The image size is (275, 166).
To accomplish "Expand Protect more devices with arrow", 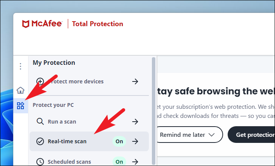I will [135, 81].
